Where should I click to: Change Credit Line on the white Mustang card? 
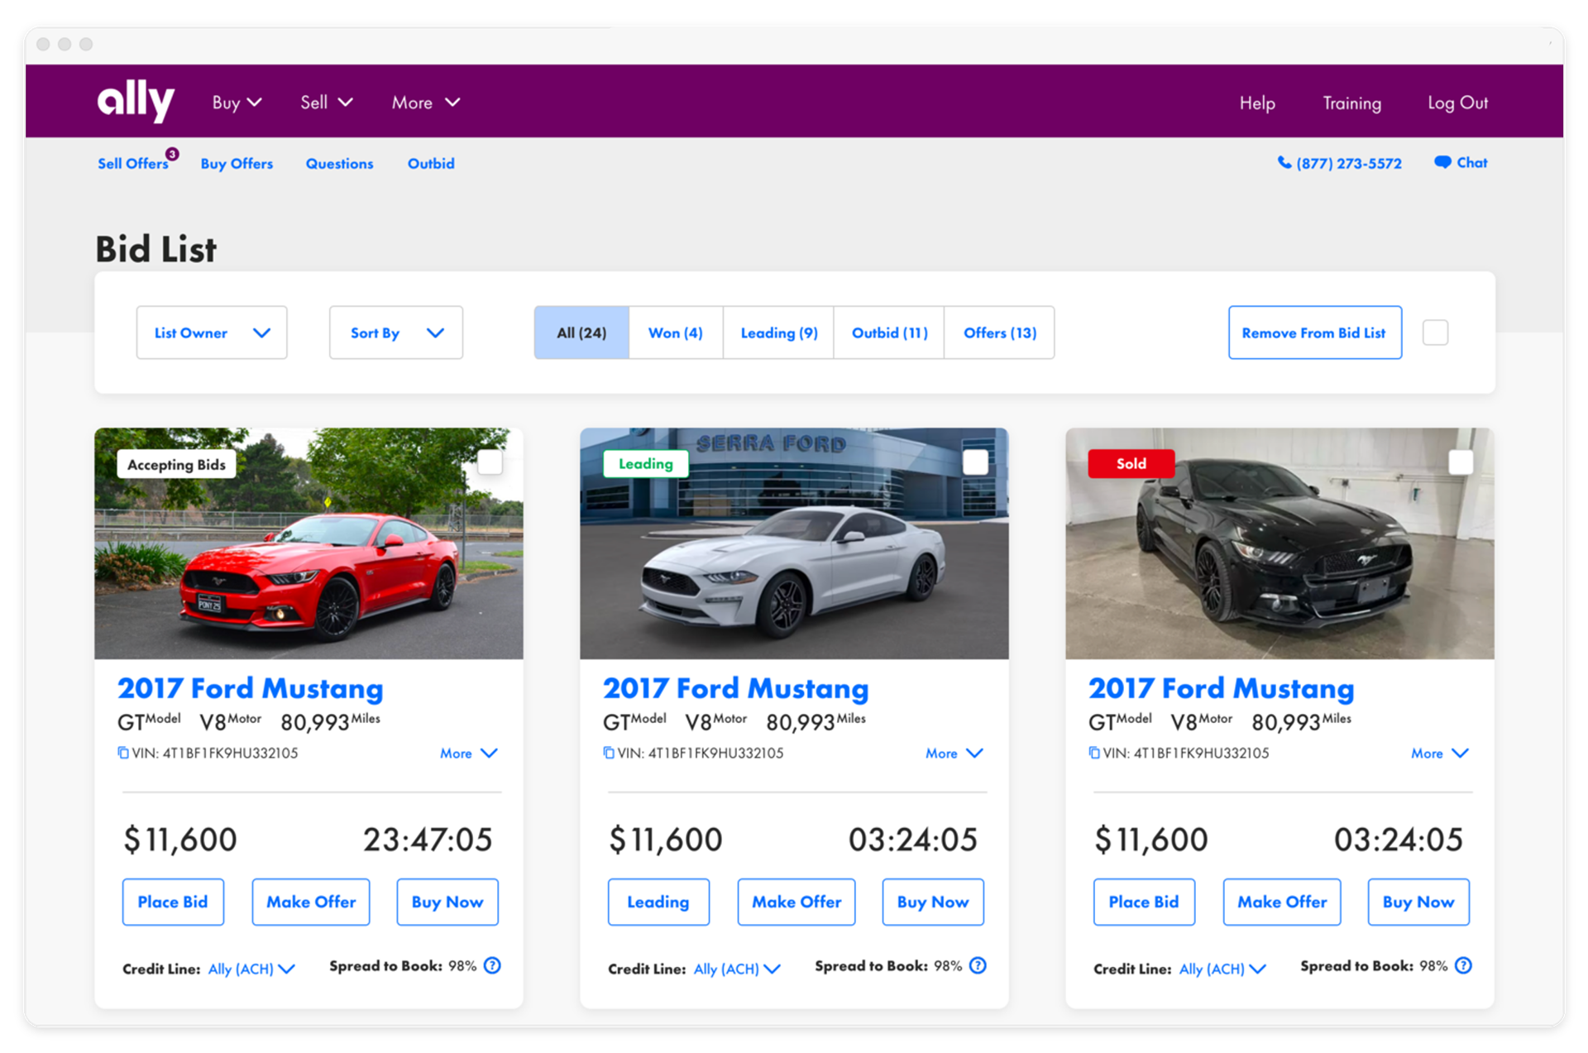pos(737,969)
